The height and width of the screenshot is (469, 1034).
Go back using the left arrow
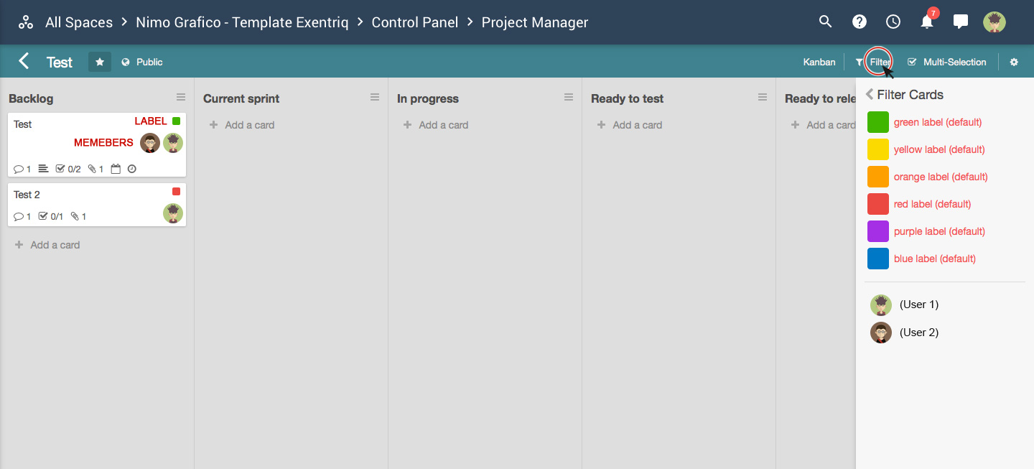[x=24, y=61]
